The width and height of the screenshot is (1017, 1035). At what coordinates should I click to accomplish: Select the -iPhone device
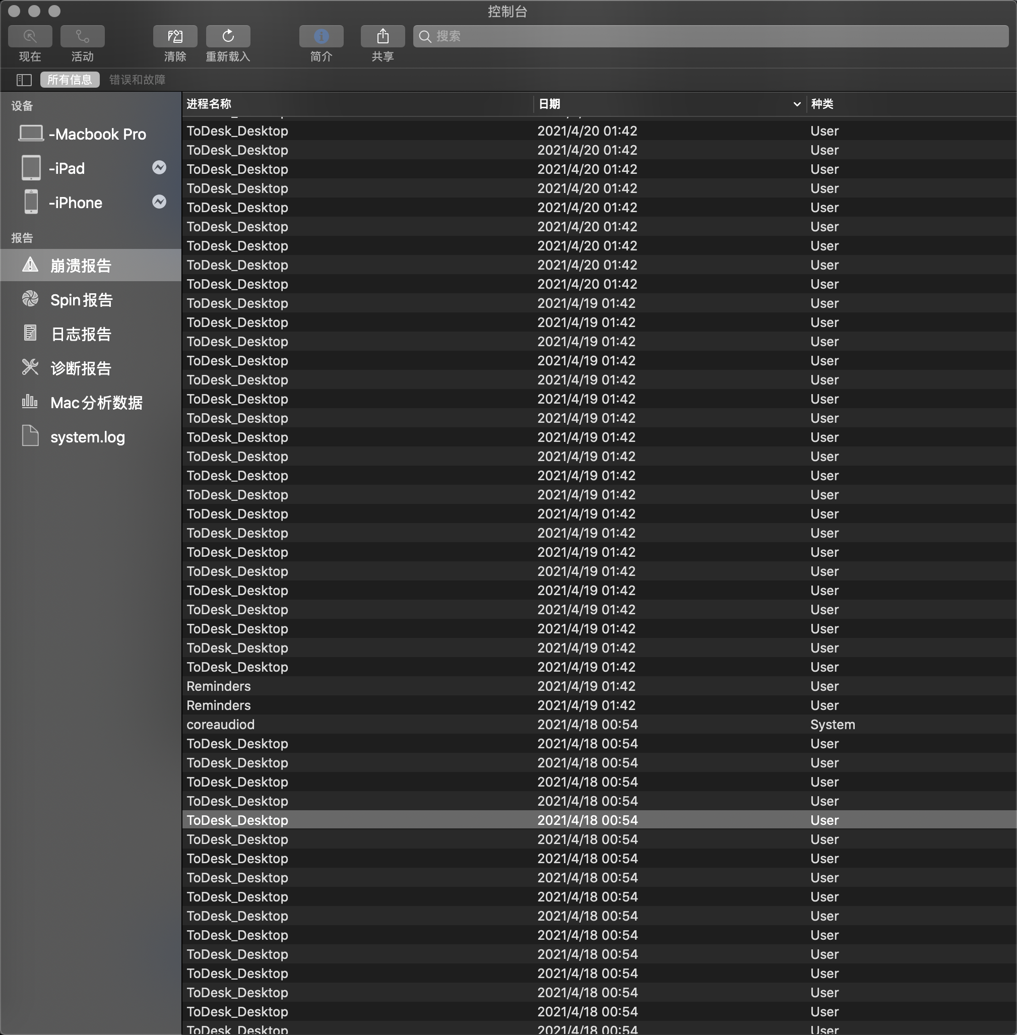tap(91, 203)
